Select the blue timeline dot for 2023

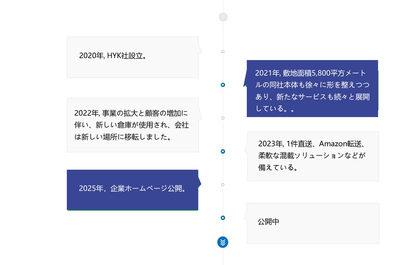pos(223,151)
